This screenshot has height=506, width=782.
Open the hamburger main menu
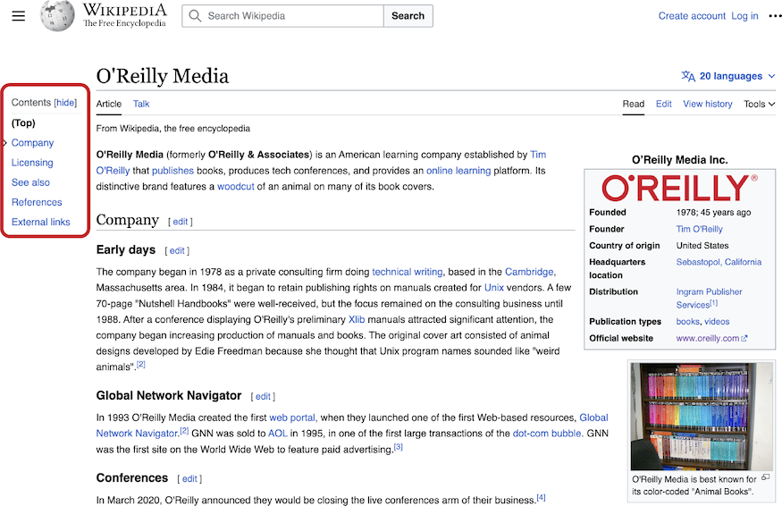pyautogui.click(x=19, y=16)
